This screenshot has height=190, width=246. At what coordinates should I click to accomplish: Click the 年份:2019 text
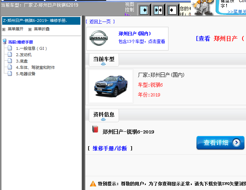click(149, 95)
